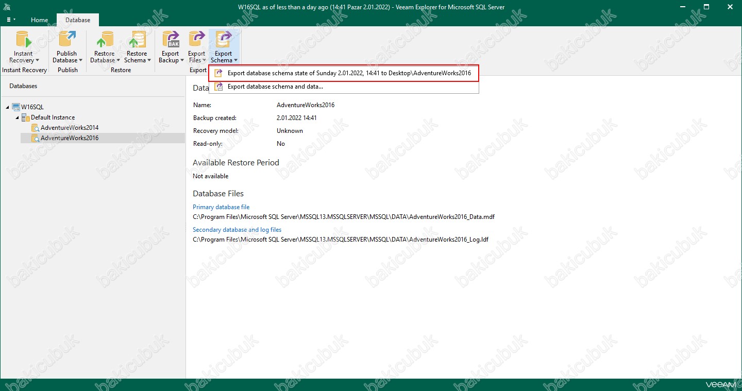Open the Export Schema dropdown arrow

coord(237,61)
